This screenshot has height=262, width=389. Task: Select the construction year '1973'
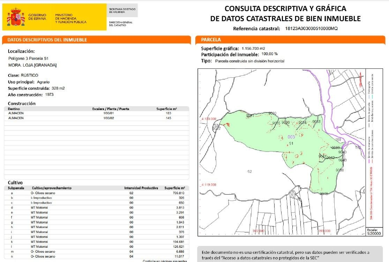click(x=49, y=94)
